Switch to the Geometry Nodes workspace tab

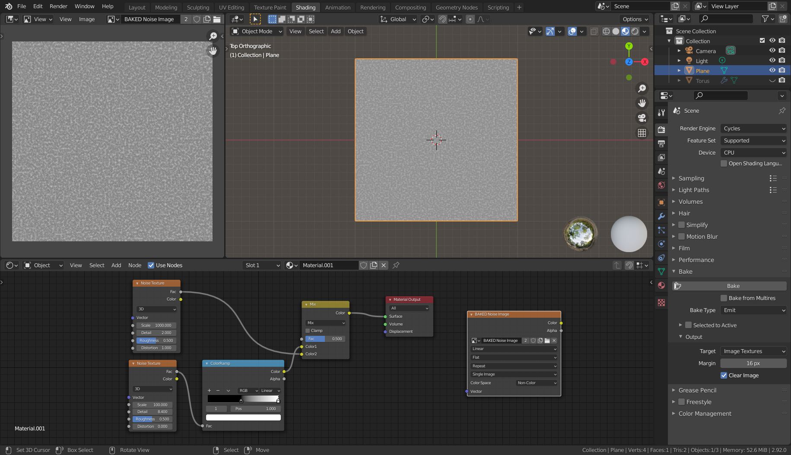(x=457, y=7)
